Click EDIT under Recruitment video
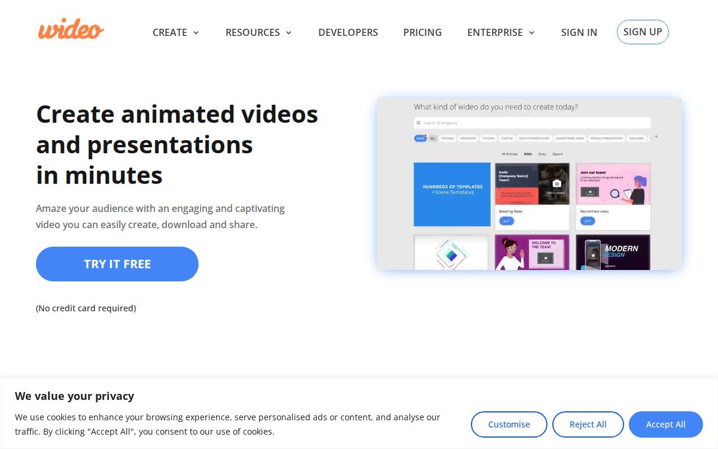 pos(588,221)
